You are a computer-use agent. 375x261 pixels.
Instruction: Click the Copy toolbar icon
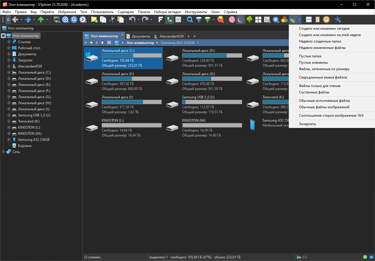point(103,20)
